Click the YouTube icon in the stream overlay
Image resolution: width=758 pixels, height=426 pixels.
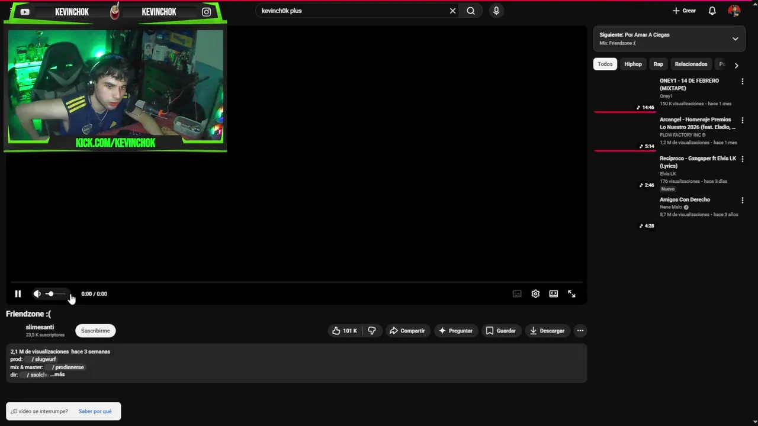(x=25, y=12)
